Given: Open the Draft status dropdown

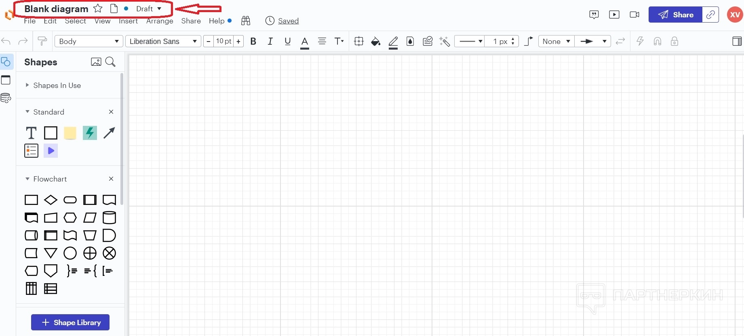Looking at the screenshot, I should point(148,8).
